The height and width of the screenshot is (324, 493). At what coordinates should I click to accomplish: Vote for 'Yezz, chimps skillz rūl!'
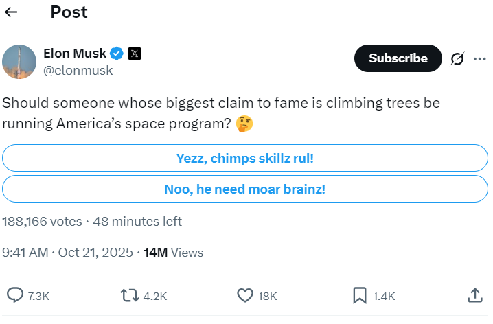coord(245,158)
